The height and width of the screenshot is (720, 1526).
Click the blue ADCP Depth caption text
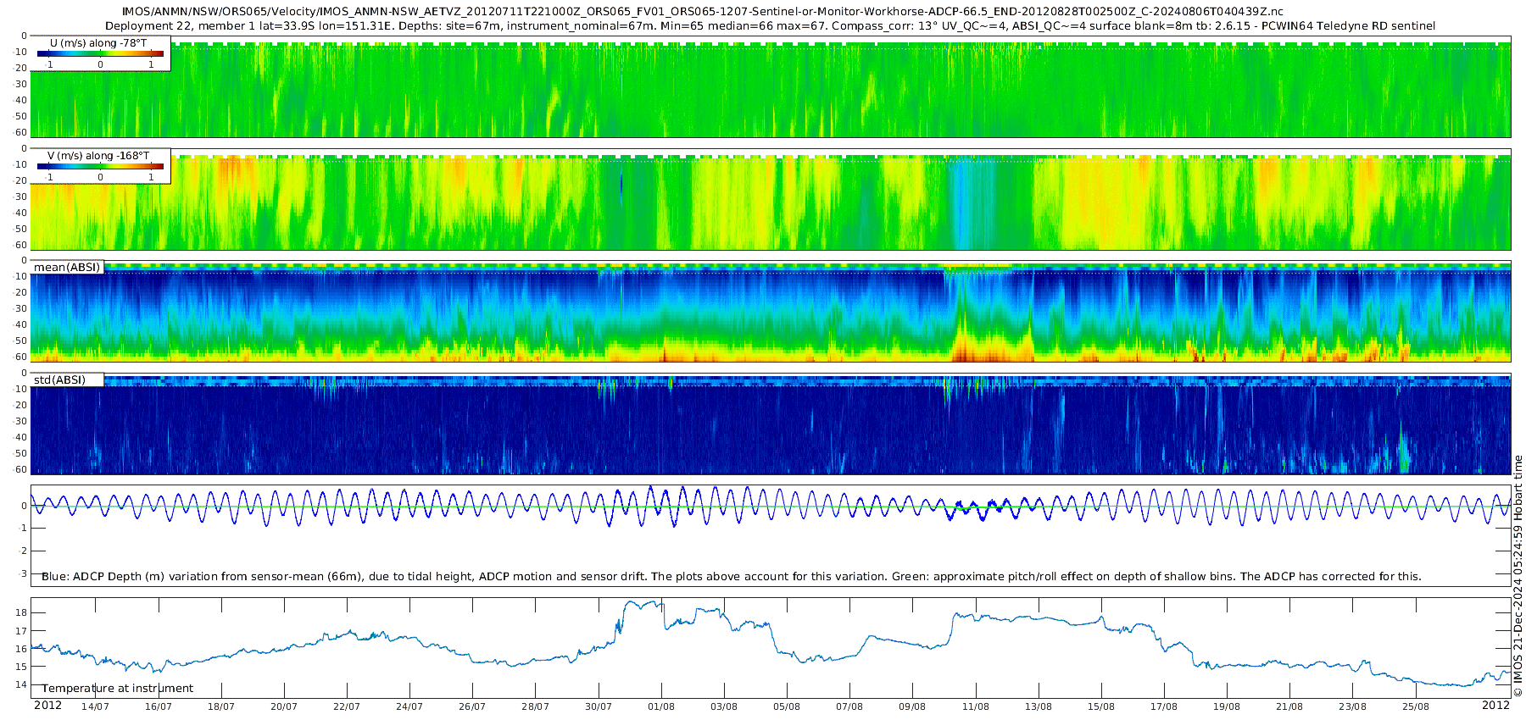point(731,577)
